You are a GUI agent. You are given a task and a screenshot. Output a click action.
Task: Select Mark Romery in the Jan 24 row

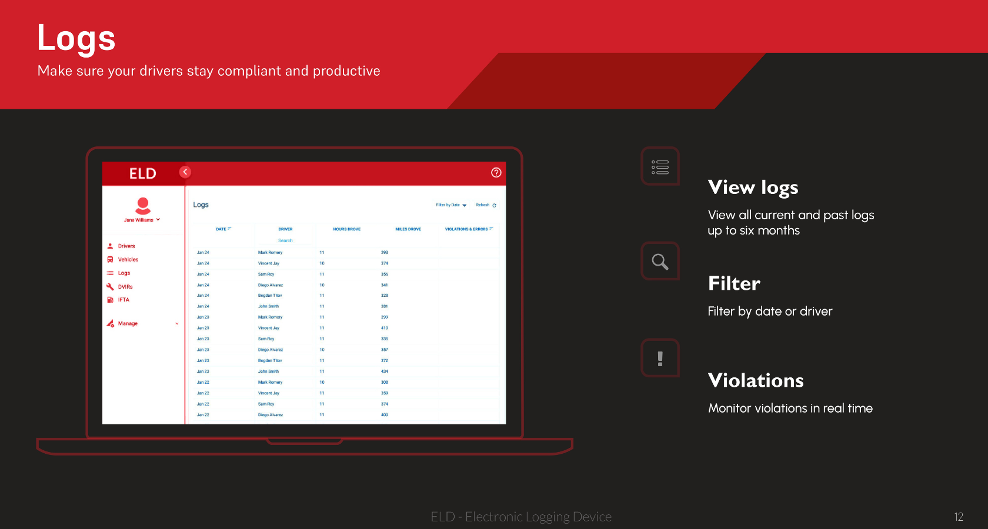tap(270, 252)
